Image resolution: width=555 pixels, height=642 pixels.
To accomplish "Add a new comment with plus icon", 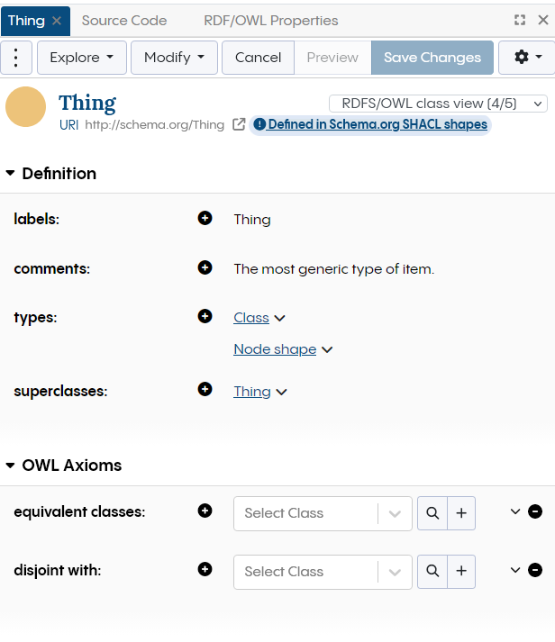I will (205, 267).
